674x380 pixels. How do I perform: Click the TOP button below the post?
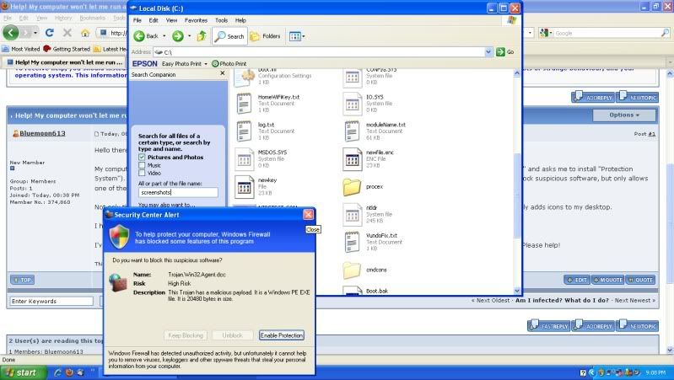pyautogui.click(x=22, y=280)
